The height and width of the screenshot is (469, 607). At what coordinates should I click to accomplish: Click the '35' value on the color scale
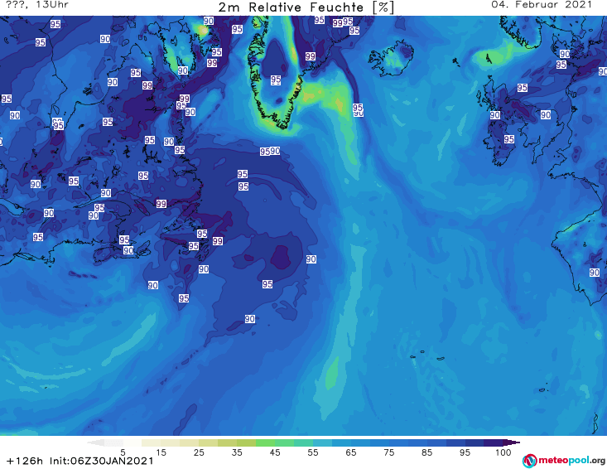click(237, 452)
